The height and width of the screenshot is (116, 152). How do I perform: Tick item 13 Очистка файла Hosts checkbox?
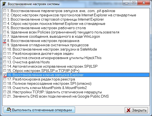click(x=5, y=62)
